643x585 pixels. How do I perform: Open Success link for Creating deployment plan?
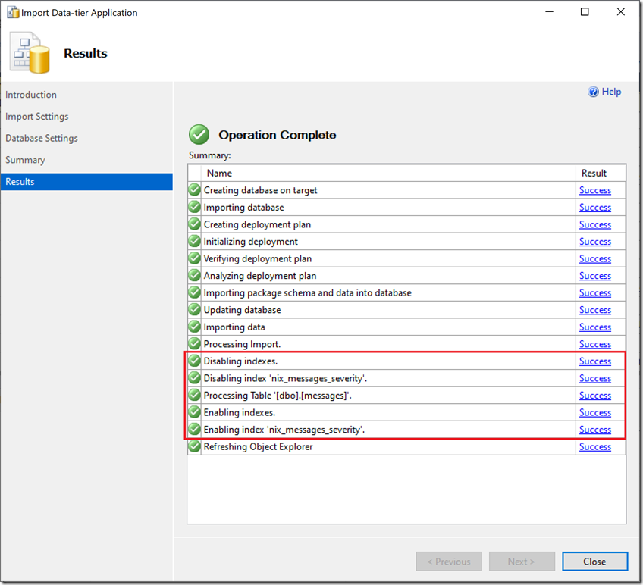coord(595,224)
